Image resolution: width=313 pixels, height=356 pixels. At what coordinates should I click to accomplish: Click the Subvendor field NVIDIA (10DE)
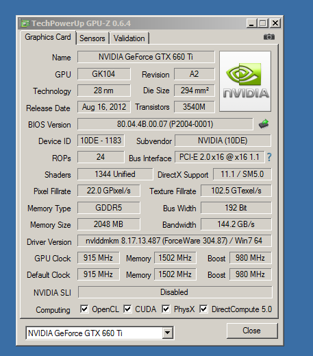(223, 141)
